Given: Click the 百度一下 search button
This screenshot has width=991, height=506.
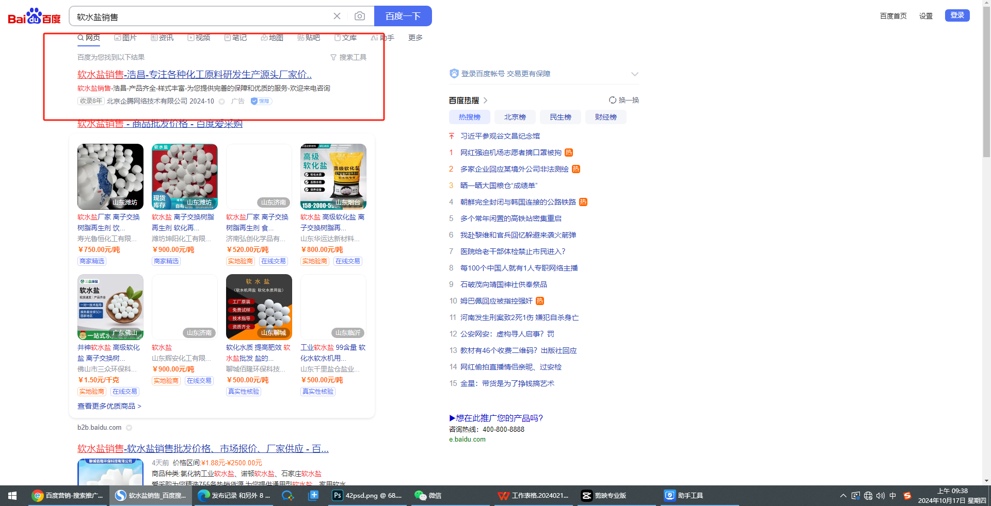Looking at the screenshot, I should coord(403,16).
